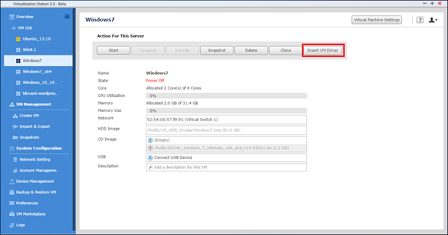Open the Preferences menu entry
Image resolution: width=448 pixels, height=235 pixels.
[27, 203]
